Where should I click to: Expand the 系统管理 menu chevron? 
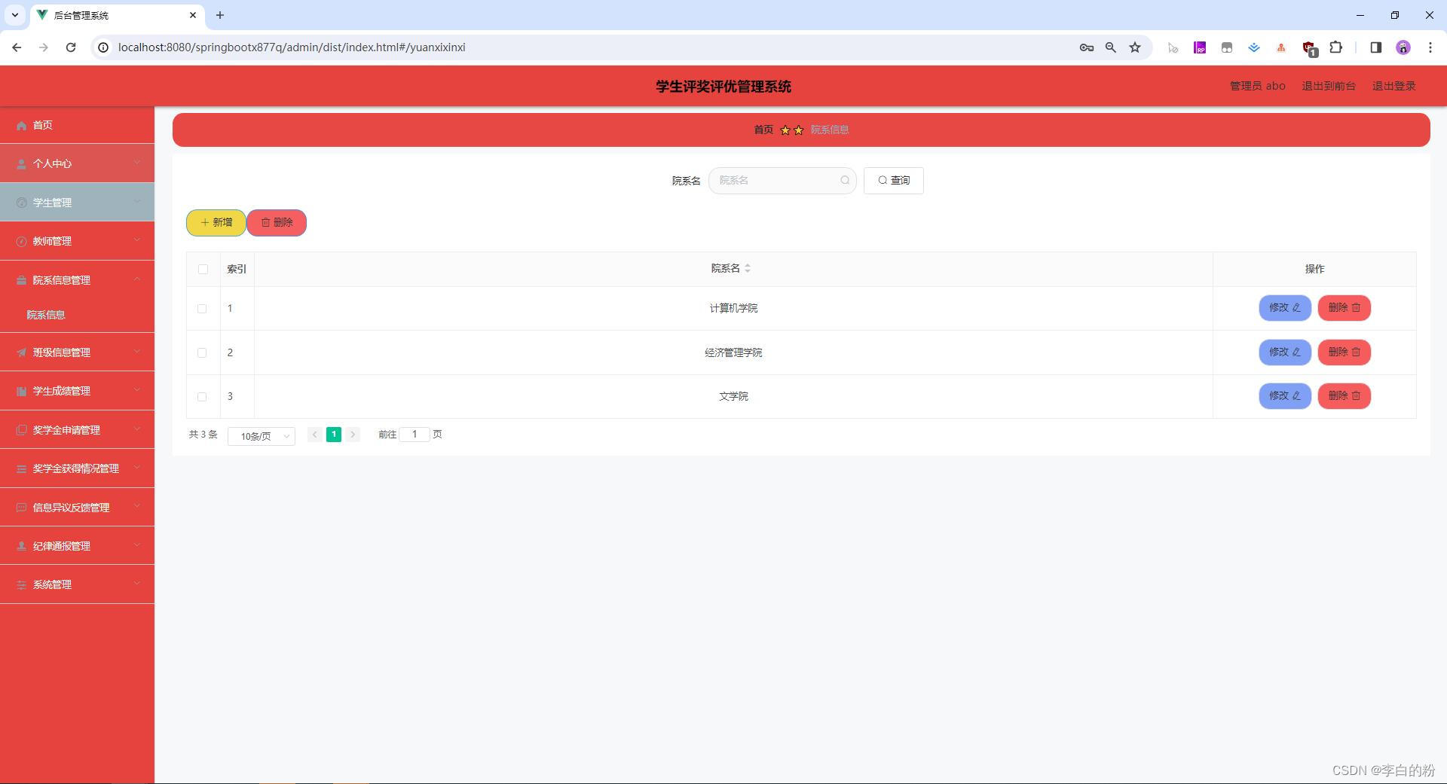coord(137,584)
